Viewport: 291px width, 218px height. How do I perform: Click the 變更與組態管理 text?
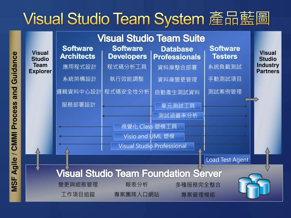pyautogui.click(x=78, y=185)
